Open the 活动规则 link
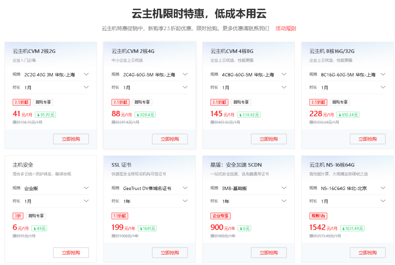This screenshot has width=395, height=265. pyautogui.click(x=285, y=28)
